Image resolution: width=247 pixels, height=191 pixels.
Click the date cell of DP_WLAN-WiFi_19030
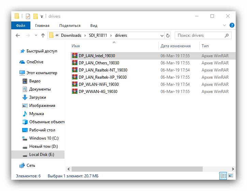(175, 84)
